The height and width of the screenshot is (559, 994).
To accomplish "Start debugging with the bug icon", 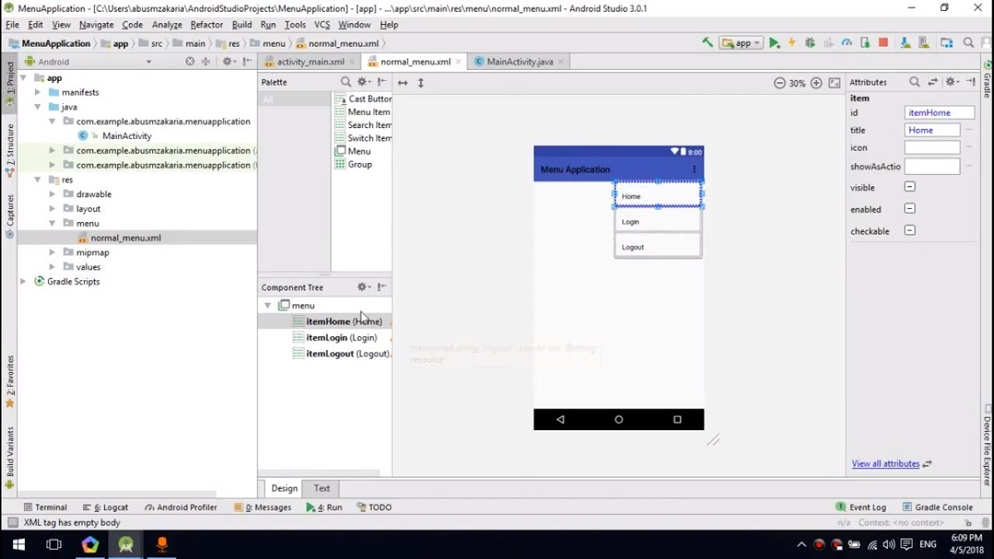I will click(x=810, y=43).
